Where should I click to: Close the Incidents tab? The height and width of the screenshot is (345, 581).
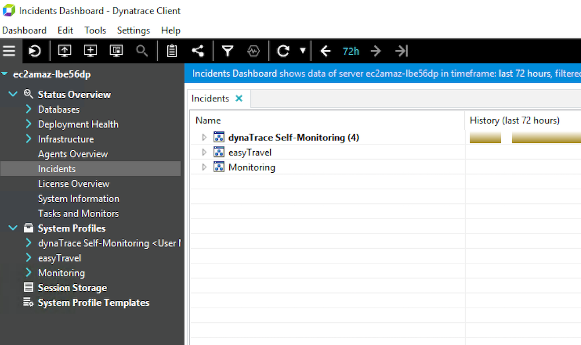tap(239, 99)
